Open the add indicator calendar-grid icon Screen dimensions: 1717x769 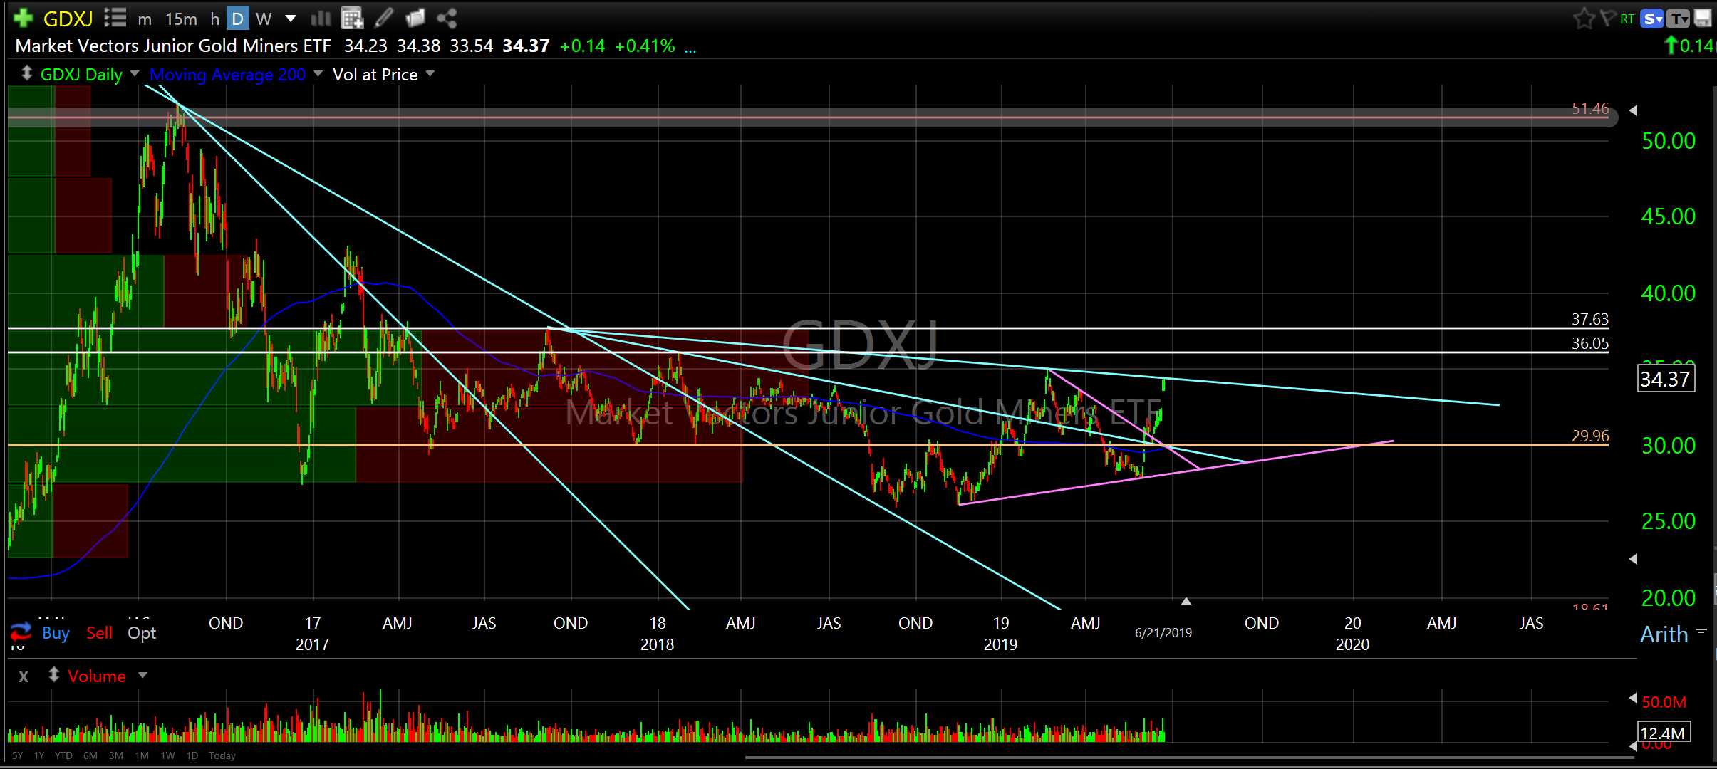click(352, 18)
